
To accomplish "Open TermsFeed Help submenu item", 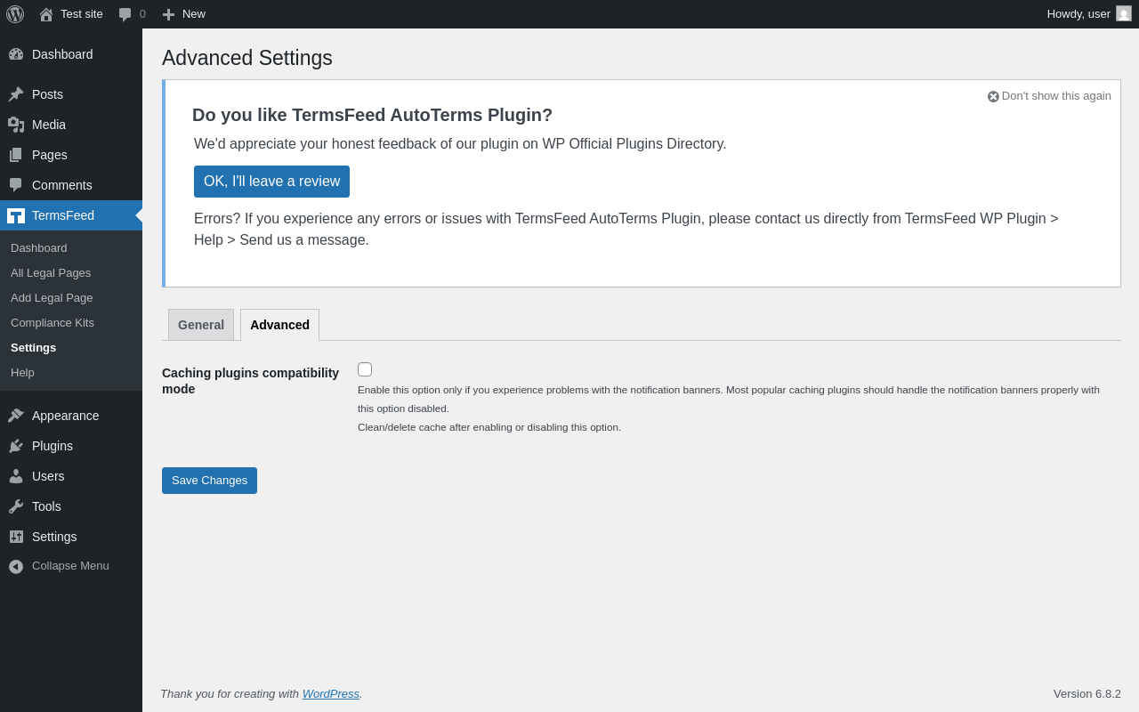I will coord(22,373).
